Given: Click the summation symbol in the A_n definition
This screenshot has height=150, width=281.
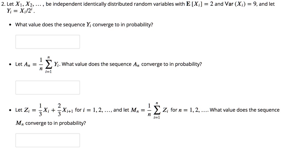Looking at the screenshot, I should coord(48,65).
